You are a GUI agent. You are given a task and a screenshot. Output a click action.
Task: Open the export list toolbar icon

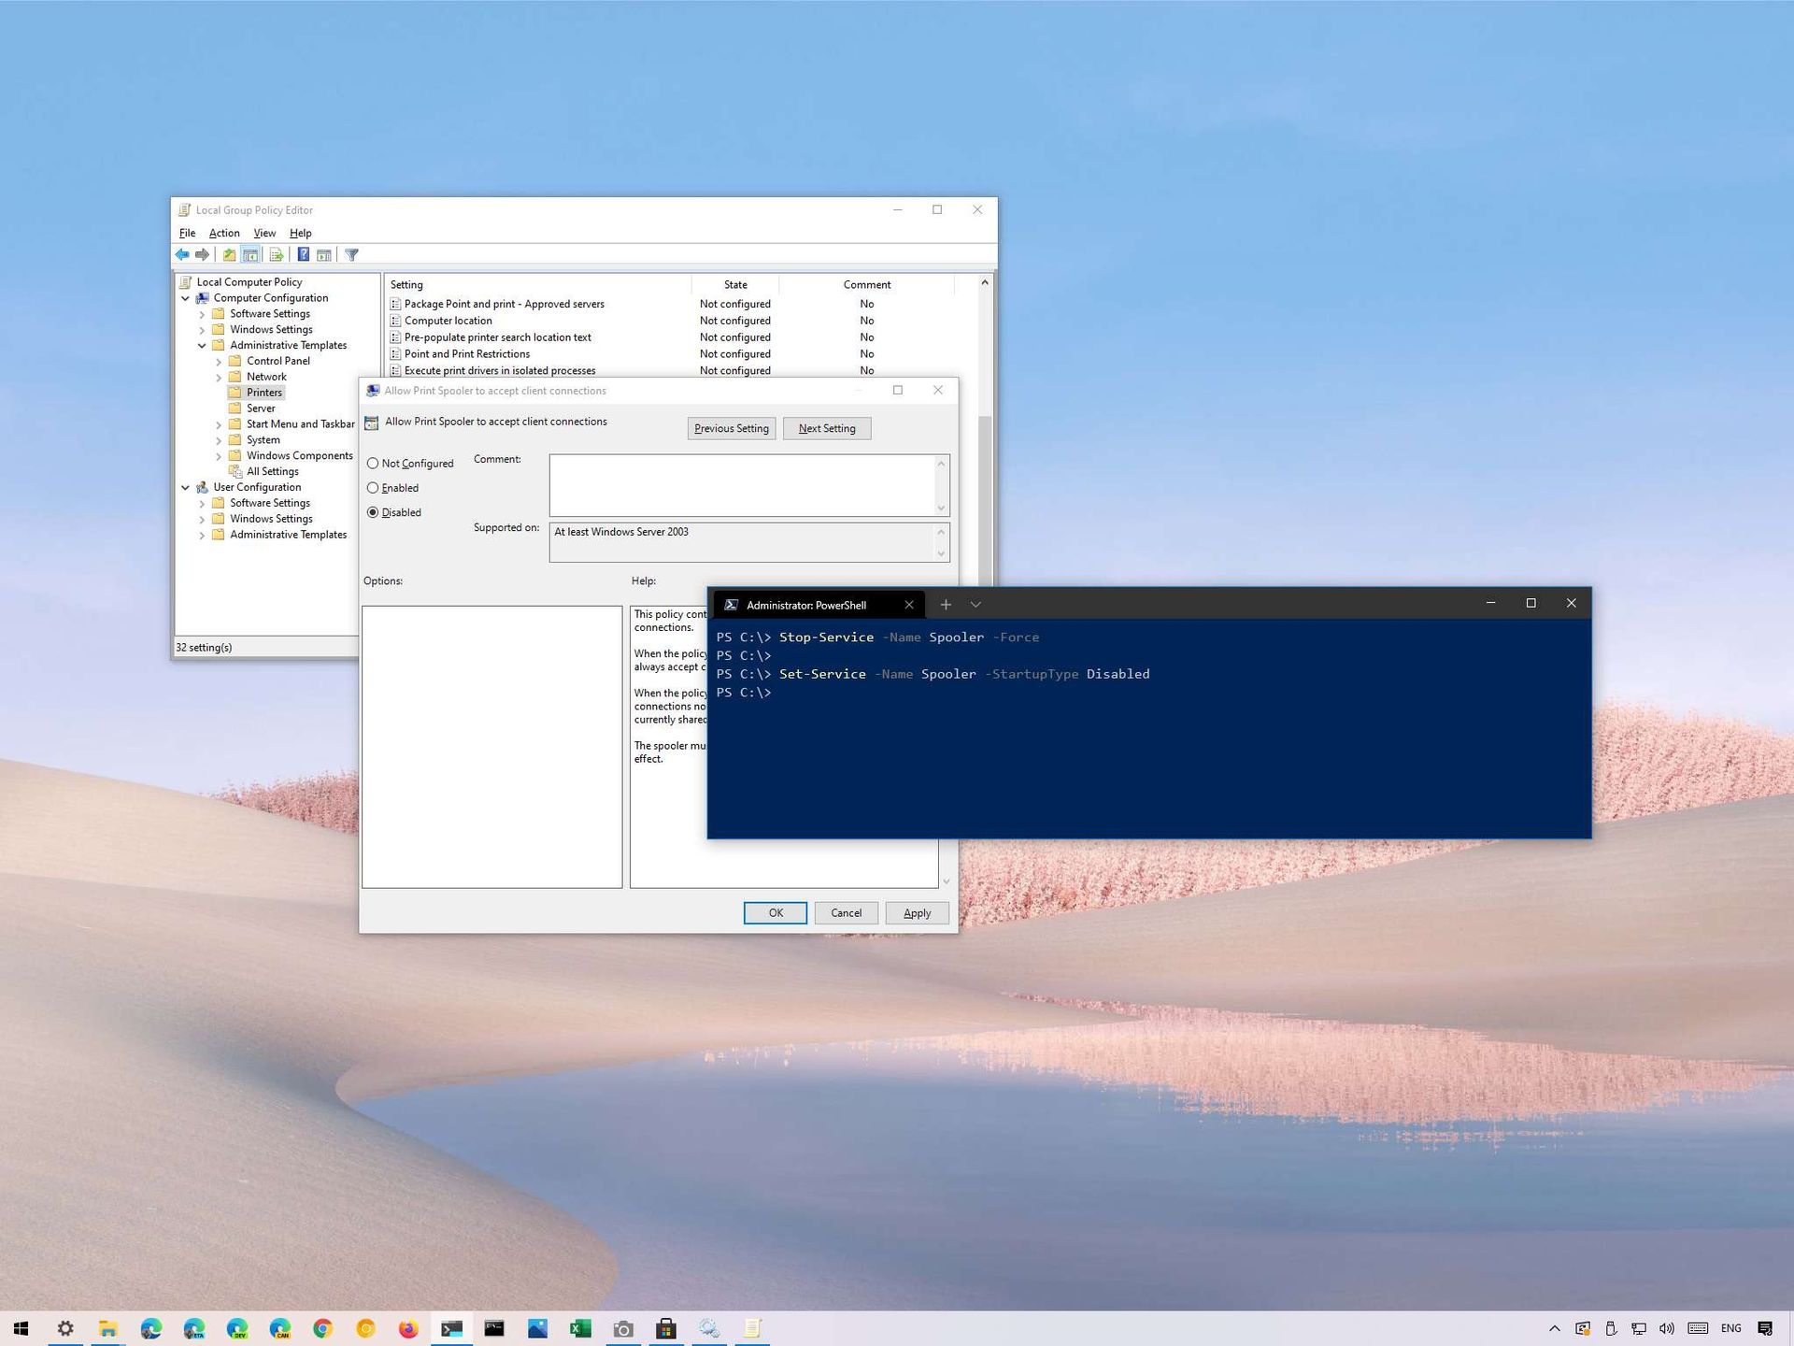coord(277,254)
